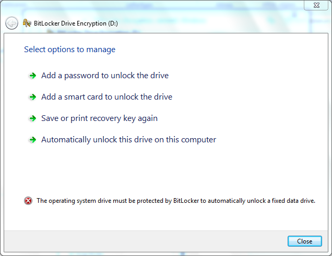Select Save or print recovery key again

click(x=100, y=118)
